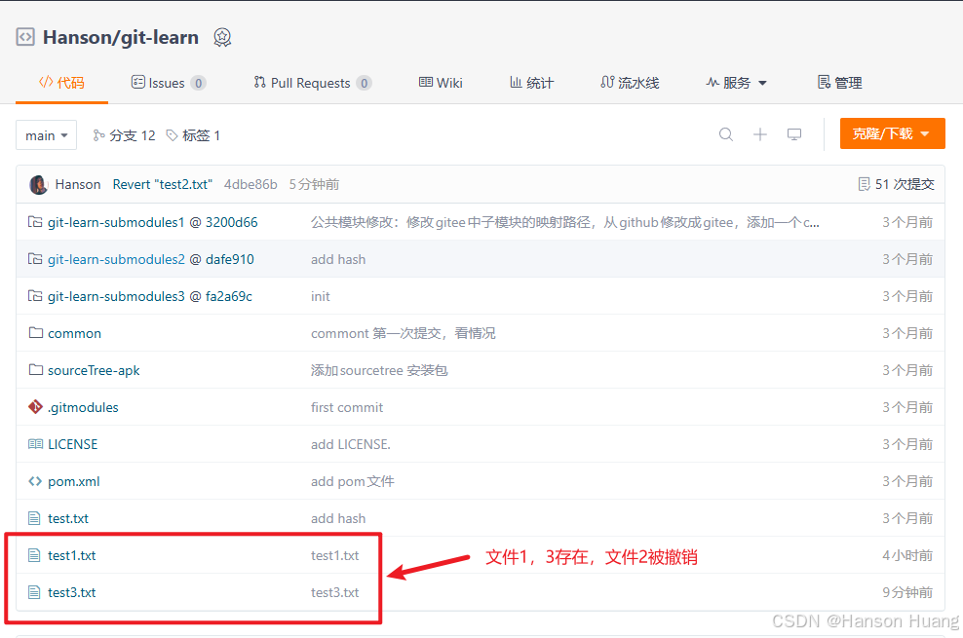Open the Wiki tab
This screenshot has width=963, height=638.
[441, 83]
